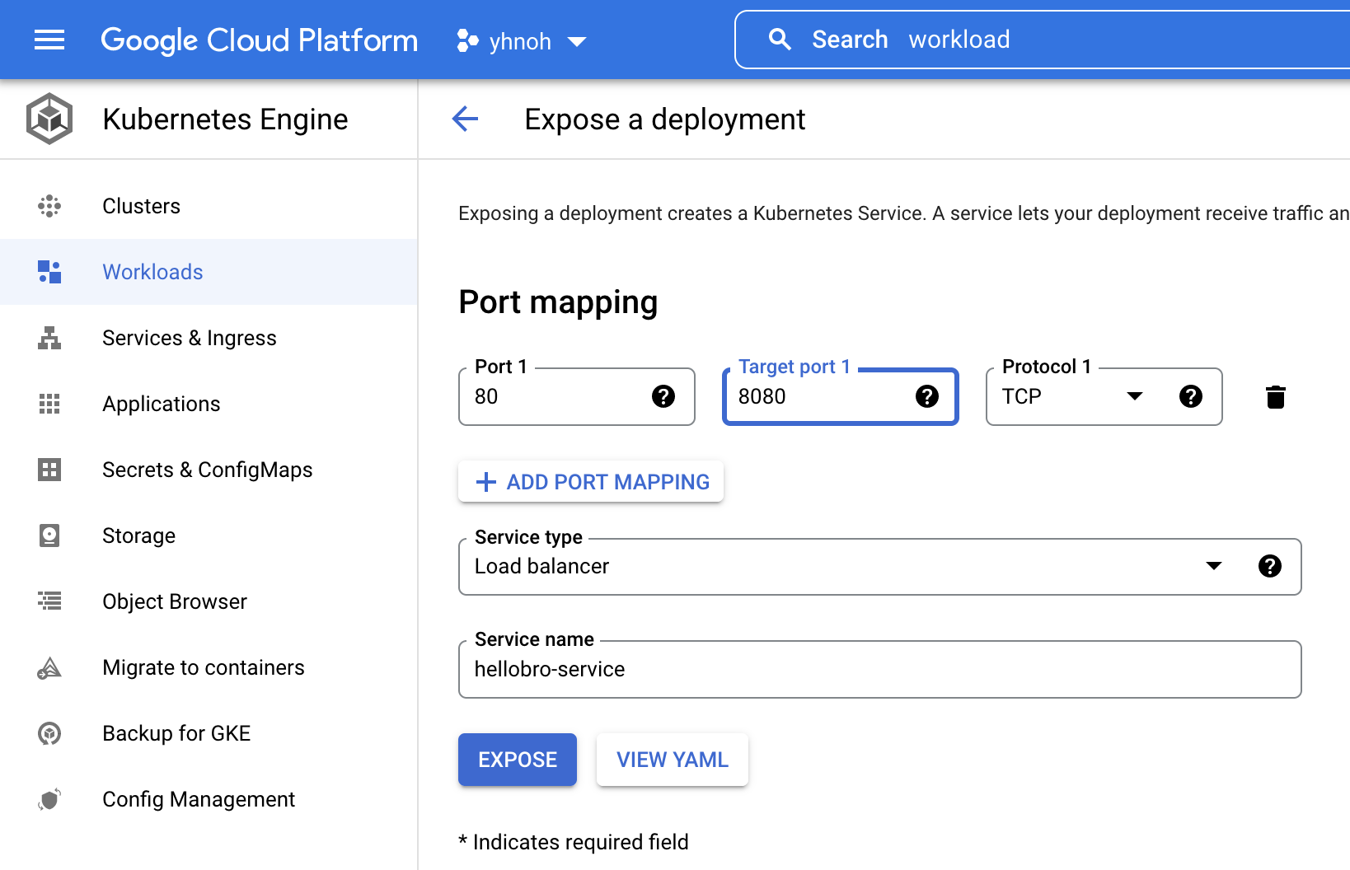Screen dimensions: 1350x870
Task: Open Secrets & ConfigMaps page
Action: (x=209, y=470)
